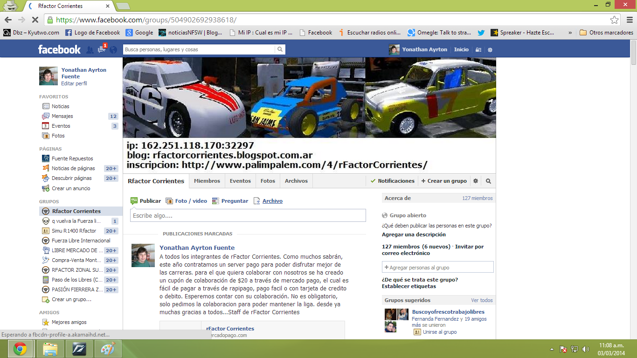Select Foto / video post option
This screenshot has height=358, width=637.
186,201
